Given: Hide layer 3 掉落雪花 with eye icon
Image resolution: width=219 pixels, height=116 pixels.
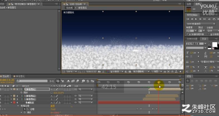Looking at the screenshot, I should coord(1,99).
